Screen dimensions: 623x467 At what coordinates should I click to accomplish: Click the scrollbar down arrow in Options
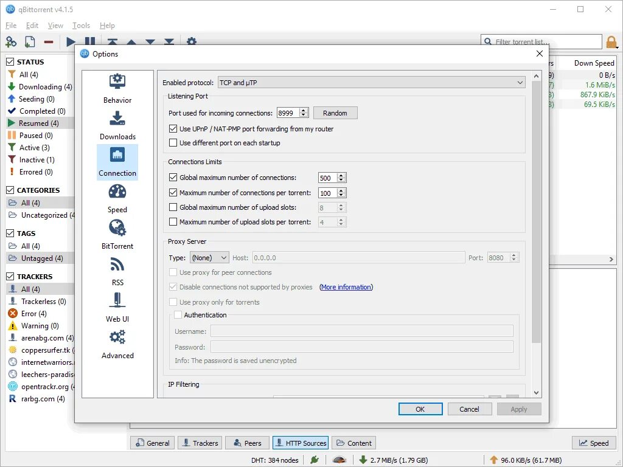[x=536, y=393]
